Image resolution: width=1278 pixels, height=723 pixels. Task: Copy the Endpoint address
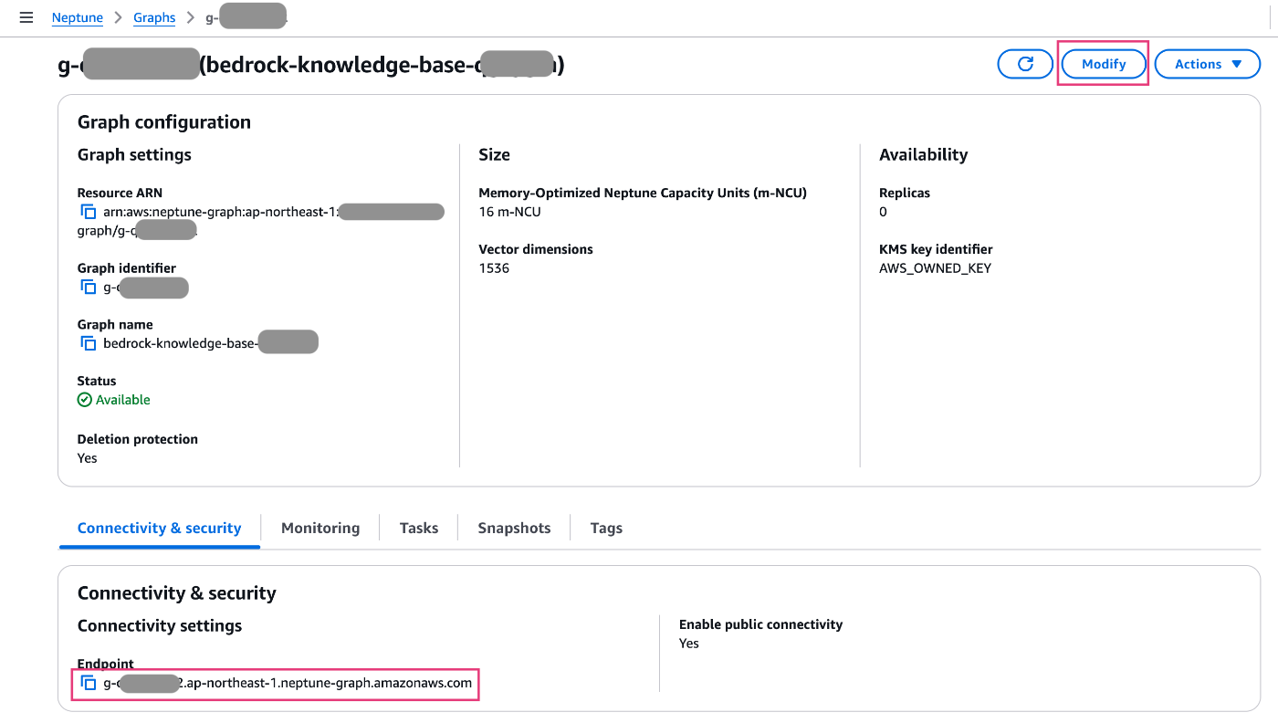[x=89, y=683]
